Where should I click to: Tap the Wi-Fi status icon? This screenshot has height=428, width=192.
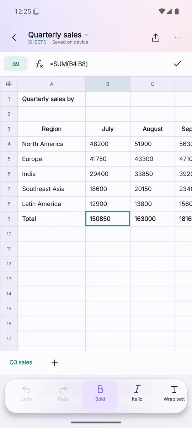pos(162,11)
